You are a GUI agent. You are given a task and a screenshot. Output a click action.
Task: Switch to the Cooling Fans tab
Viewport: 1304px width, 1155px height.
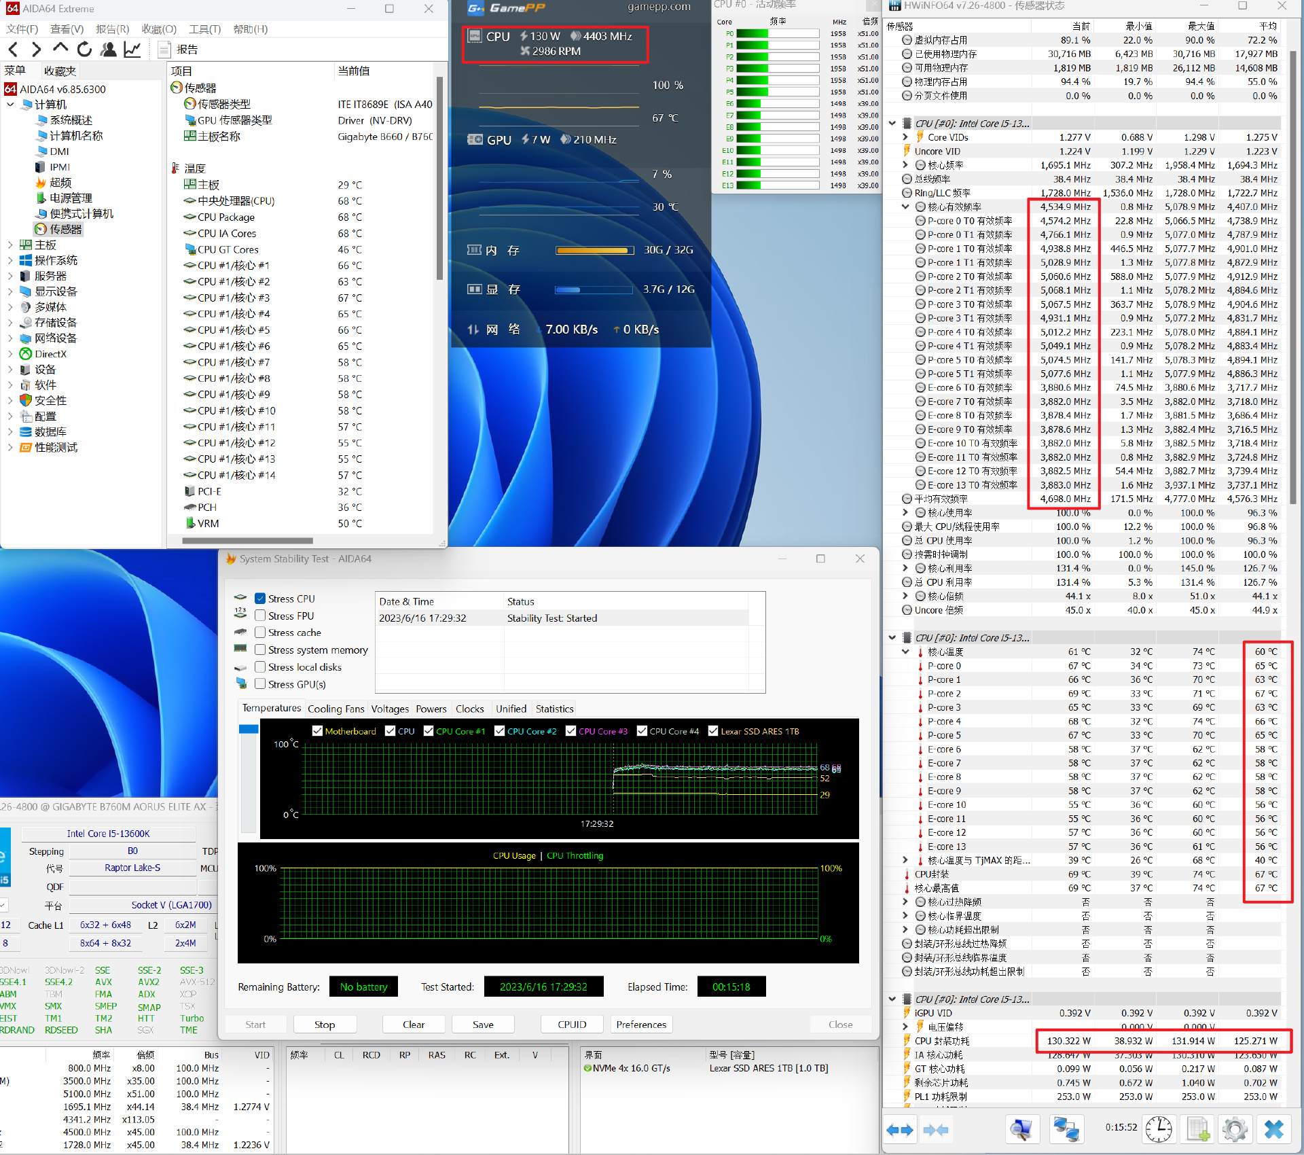point(336,709)
